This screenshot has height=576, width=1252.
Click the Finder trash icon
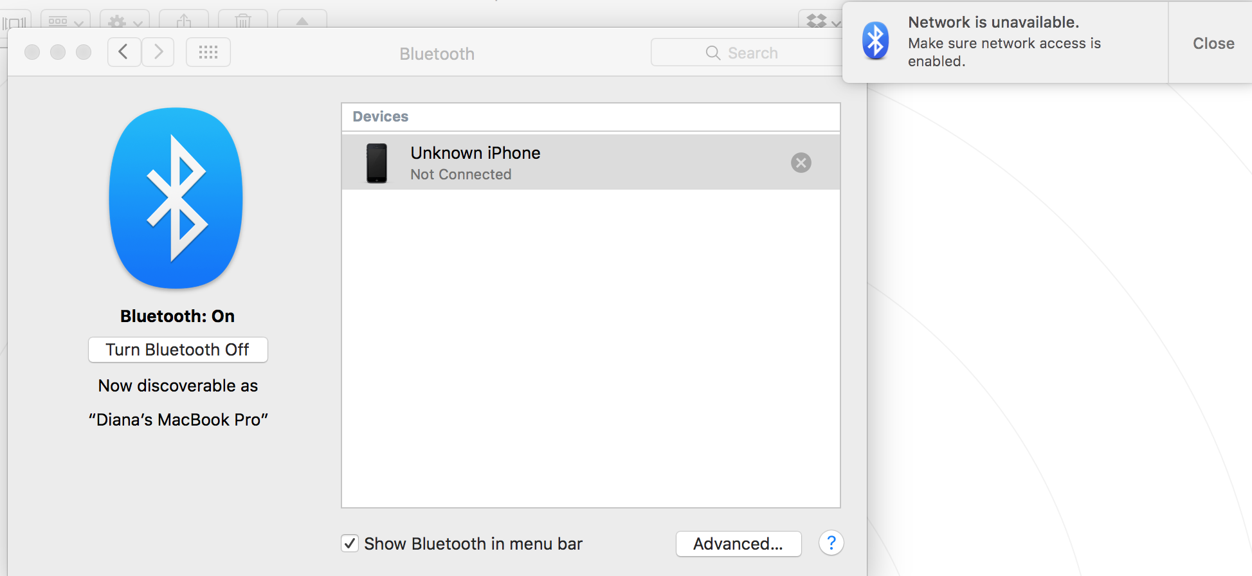243,20
